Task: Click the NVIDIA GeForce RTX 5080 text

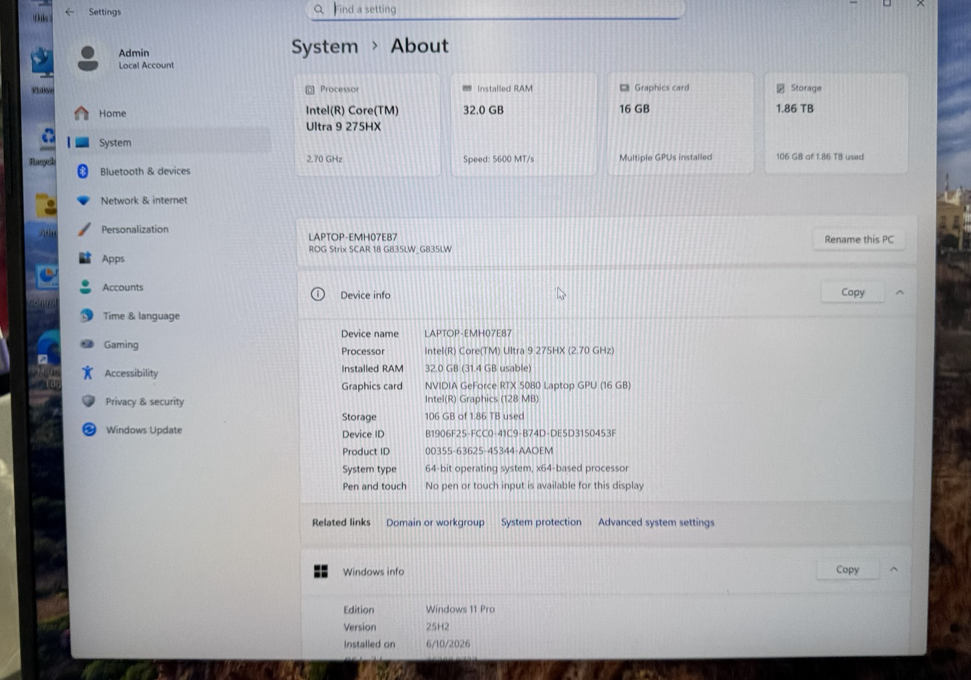Action: point(528,385)
